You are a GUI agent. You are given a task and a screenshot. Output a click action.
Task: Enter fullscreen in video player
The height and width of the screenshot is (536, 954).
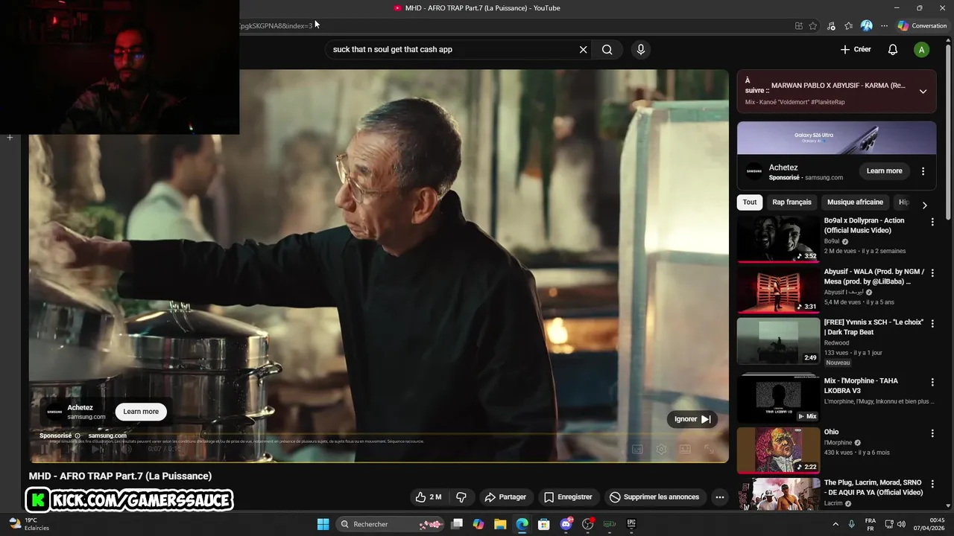[709, 449]
